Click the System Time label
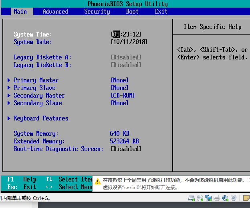This screenshot has height=208, width=250. [33, 35]
